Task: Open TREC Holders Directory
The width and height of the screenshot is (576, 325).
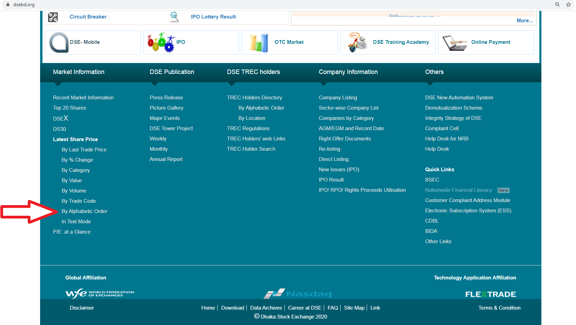Action: coord(255,98)
